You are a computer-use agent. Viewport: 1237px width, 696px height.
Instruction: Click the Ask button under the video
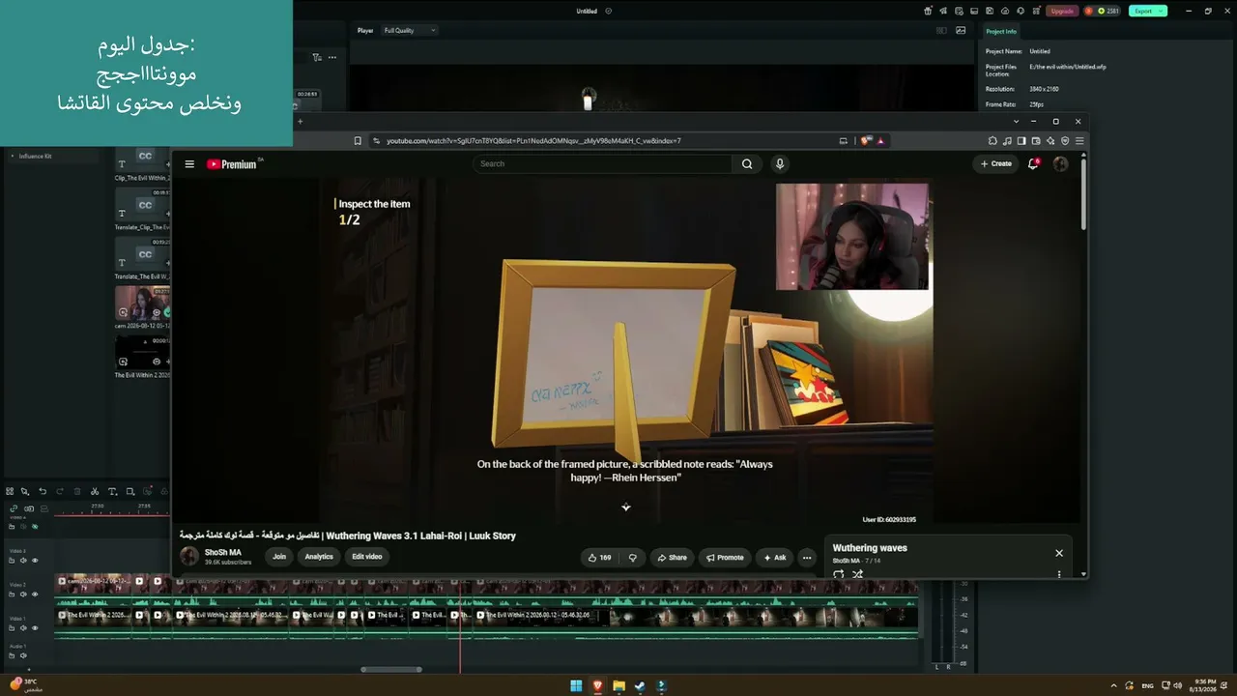coord(775,558)
